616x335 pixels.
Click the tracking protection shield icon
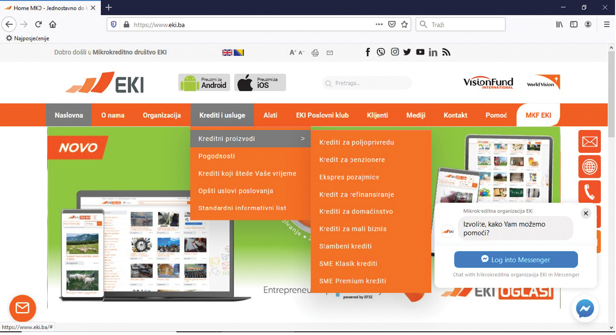pyautogui.click(x=114, y=25)
